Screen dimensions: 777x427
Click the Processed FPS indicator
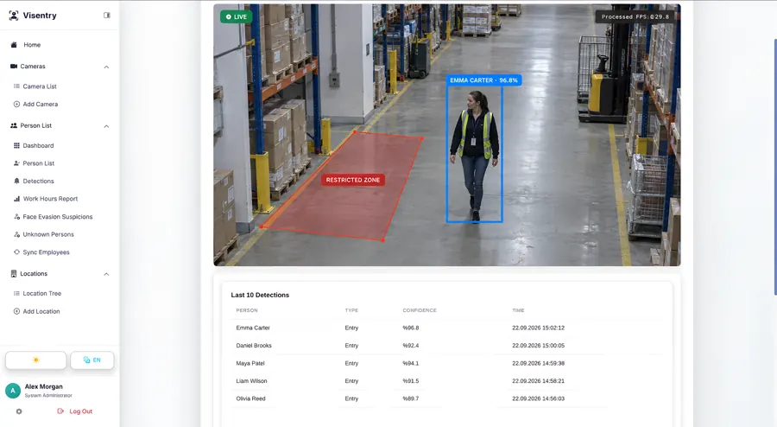point(635,16)
